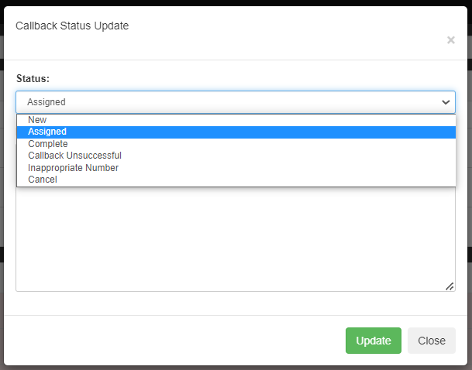Choose Inappropriate Number option
472x370 pixels.
[236, 168]
